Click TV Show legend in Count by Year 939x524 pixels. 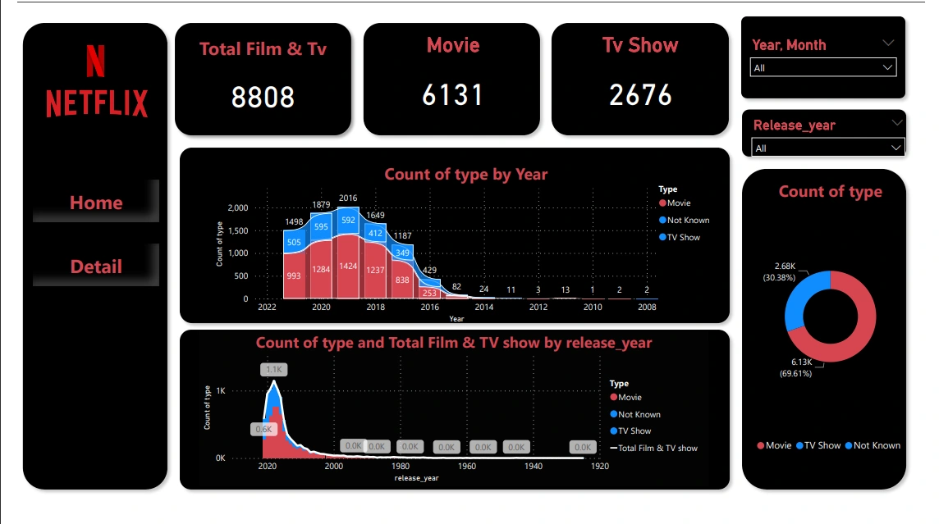(680, 238)
